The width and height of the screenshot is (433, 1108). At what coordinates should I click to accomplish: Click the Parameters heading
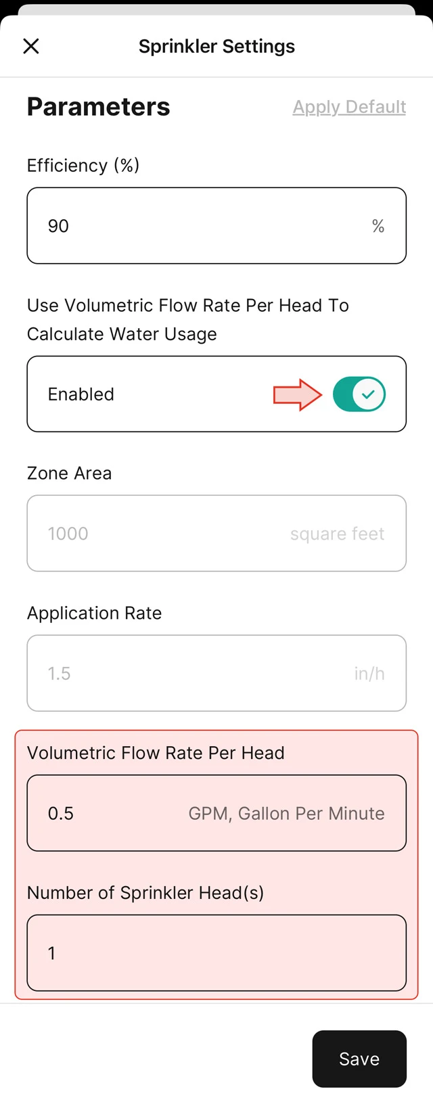click(98, 106)
